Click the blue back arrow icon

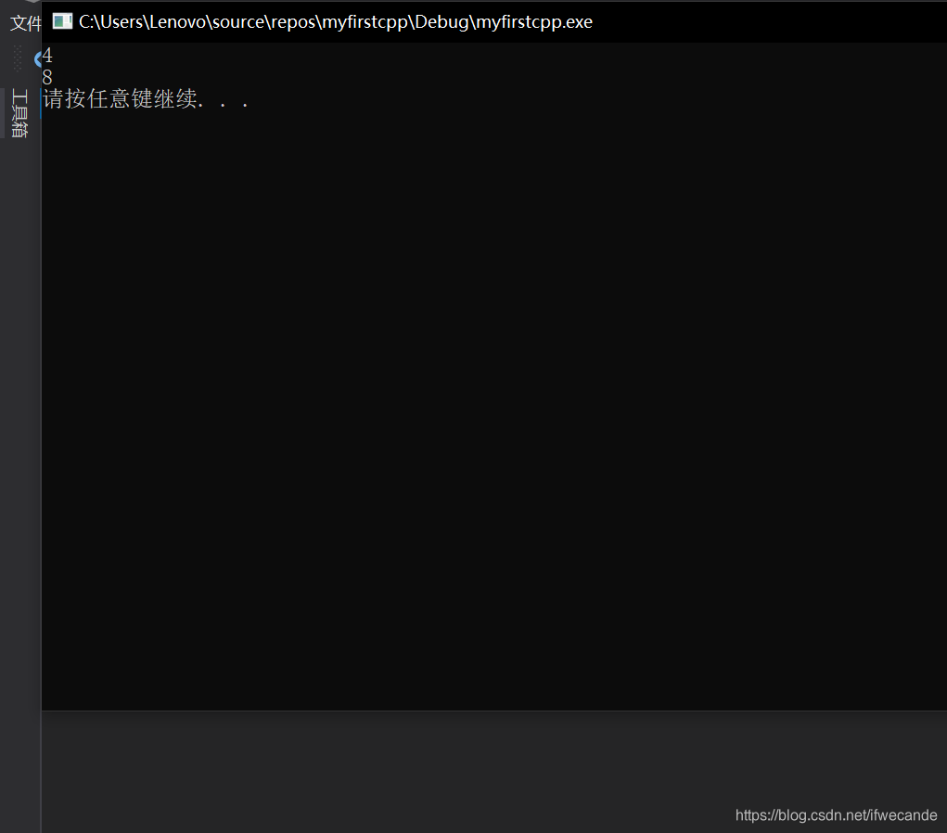click(37, 59)
